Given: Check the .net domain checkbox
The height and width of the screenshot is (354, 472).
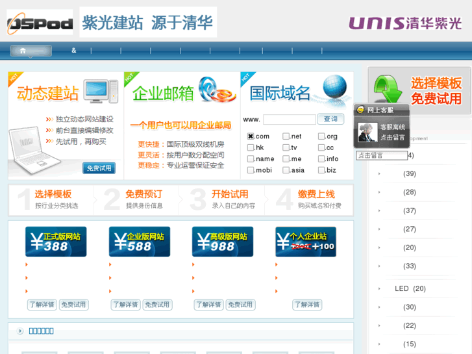Looking at the screenshot, I should tap(286, 136).
